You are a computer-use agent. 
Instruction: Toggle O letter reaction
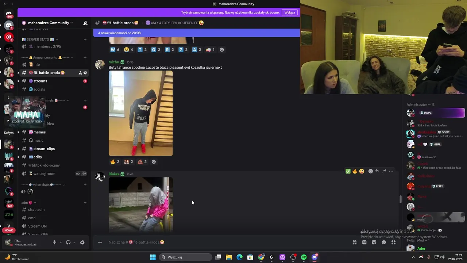156,50
